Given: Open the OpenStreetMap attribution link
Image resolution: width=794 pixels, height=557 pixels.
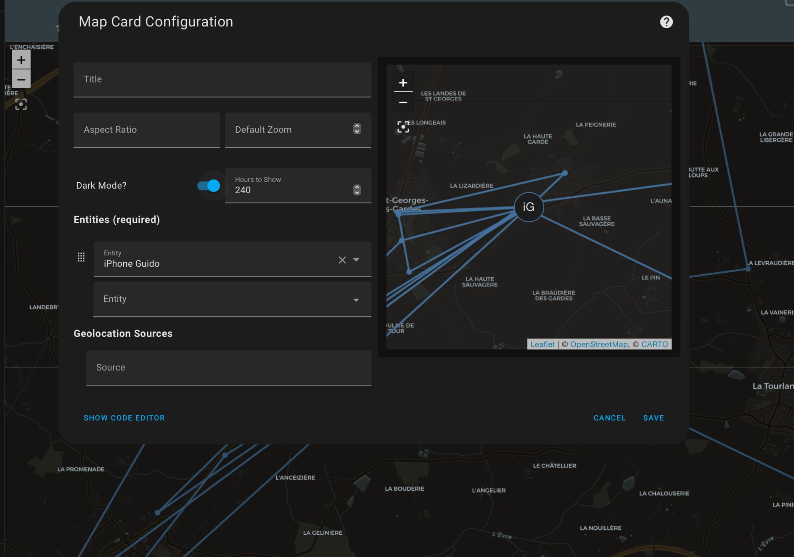Looking at the screenshot, I should tap(598, 344).
